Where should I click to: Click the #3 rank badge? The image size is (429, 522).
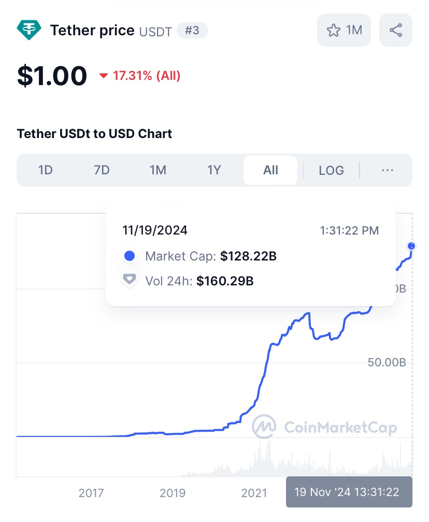tap(192, 31)
